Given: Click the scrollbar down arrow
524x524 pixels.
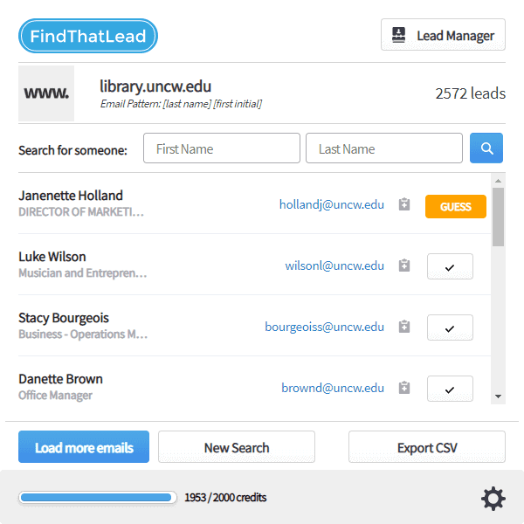Looking at the screenshot, I should (x=498, y=396).
